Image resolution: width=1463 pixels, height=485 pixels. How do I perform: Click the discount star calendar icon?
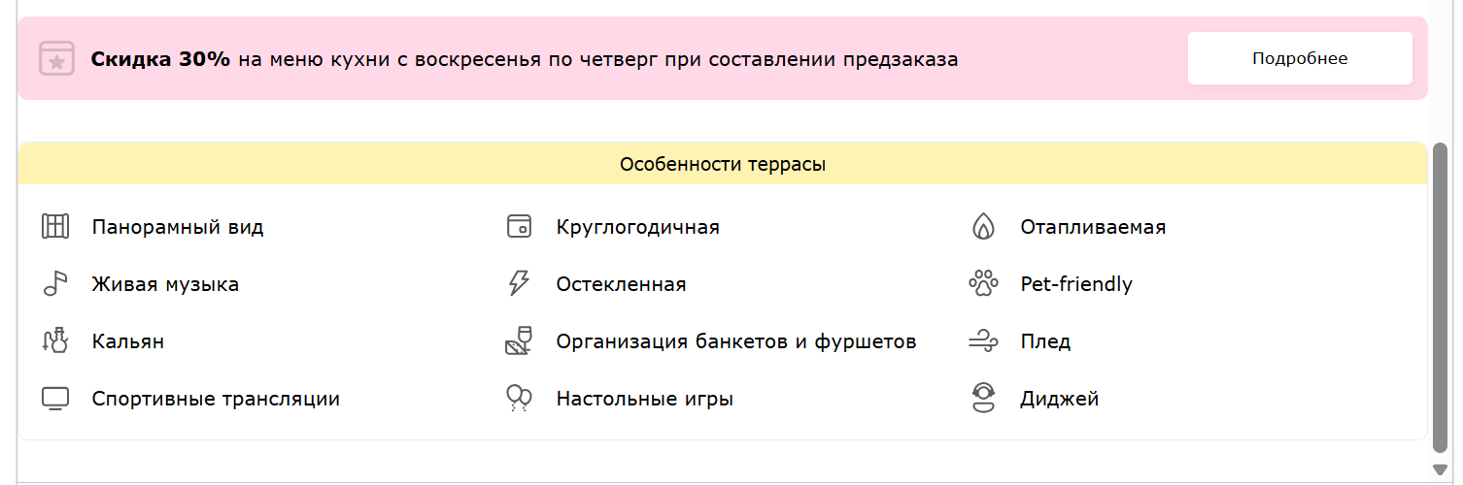tap(56, 58)
